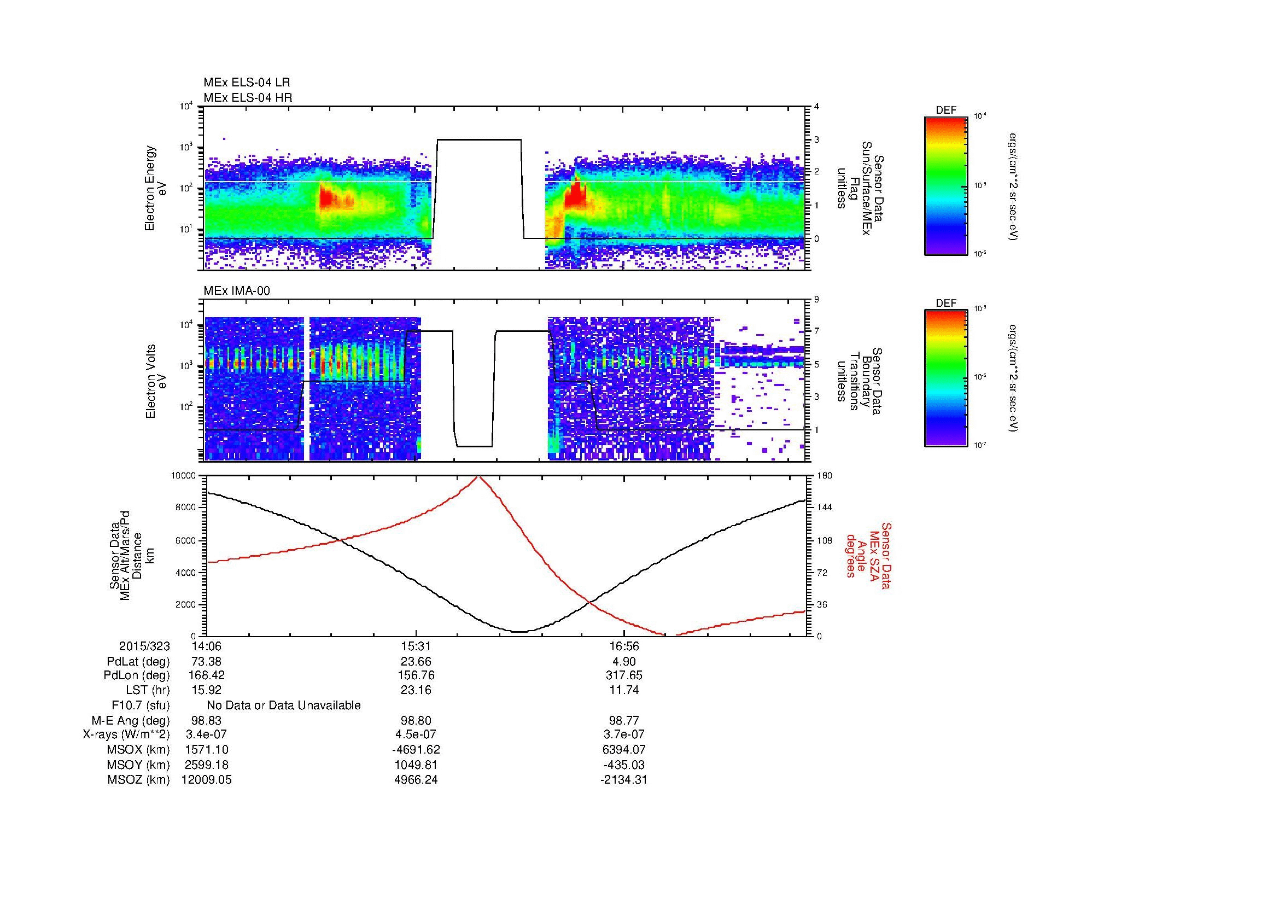Click the M-E Ang value '98.77'

click(x=624, y=721)
